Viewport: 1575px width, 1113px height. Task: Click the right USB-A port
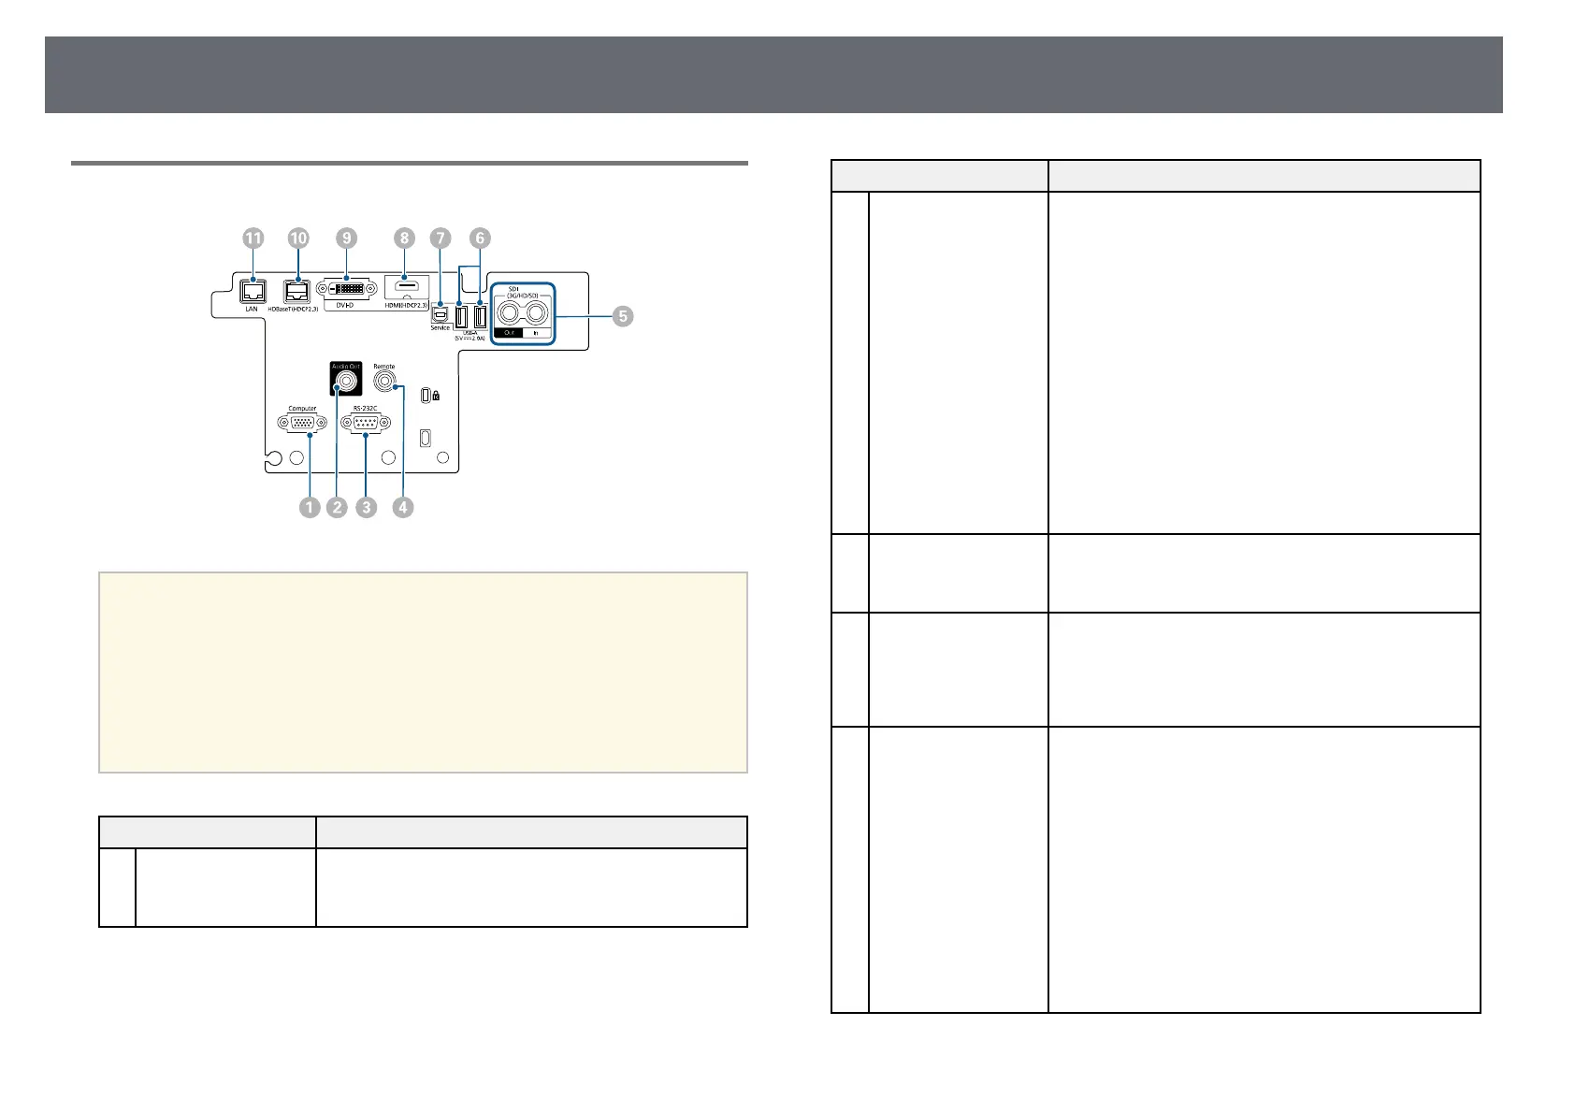tap(480, 317)
